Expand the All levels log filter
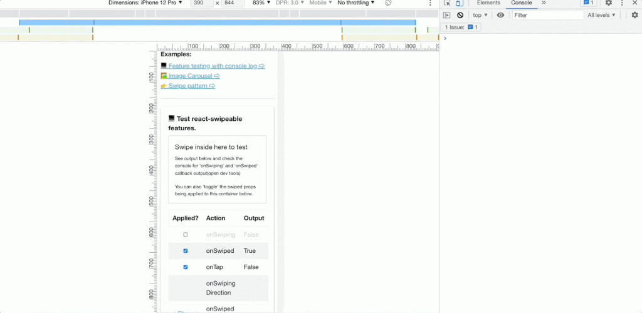Screen dimensions: 642x313 pyautogui.click(x=602, y=15)
